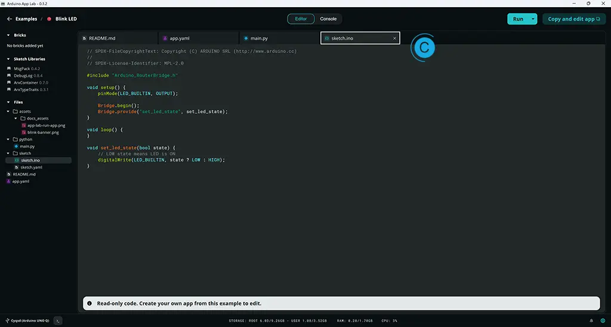Click the info icon in read-only banner
This screenshot has width=611, height=327.
(x=90, y=303)
